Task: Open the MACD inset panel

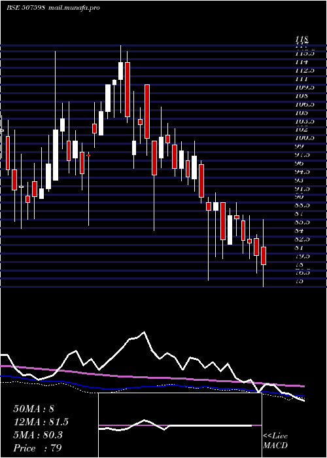Action: [x=180, y=425]
